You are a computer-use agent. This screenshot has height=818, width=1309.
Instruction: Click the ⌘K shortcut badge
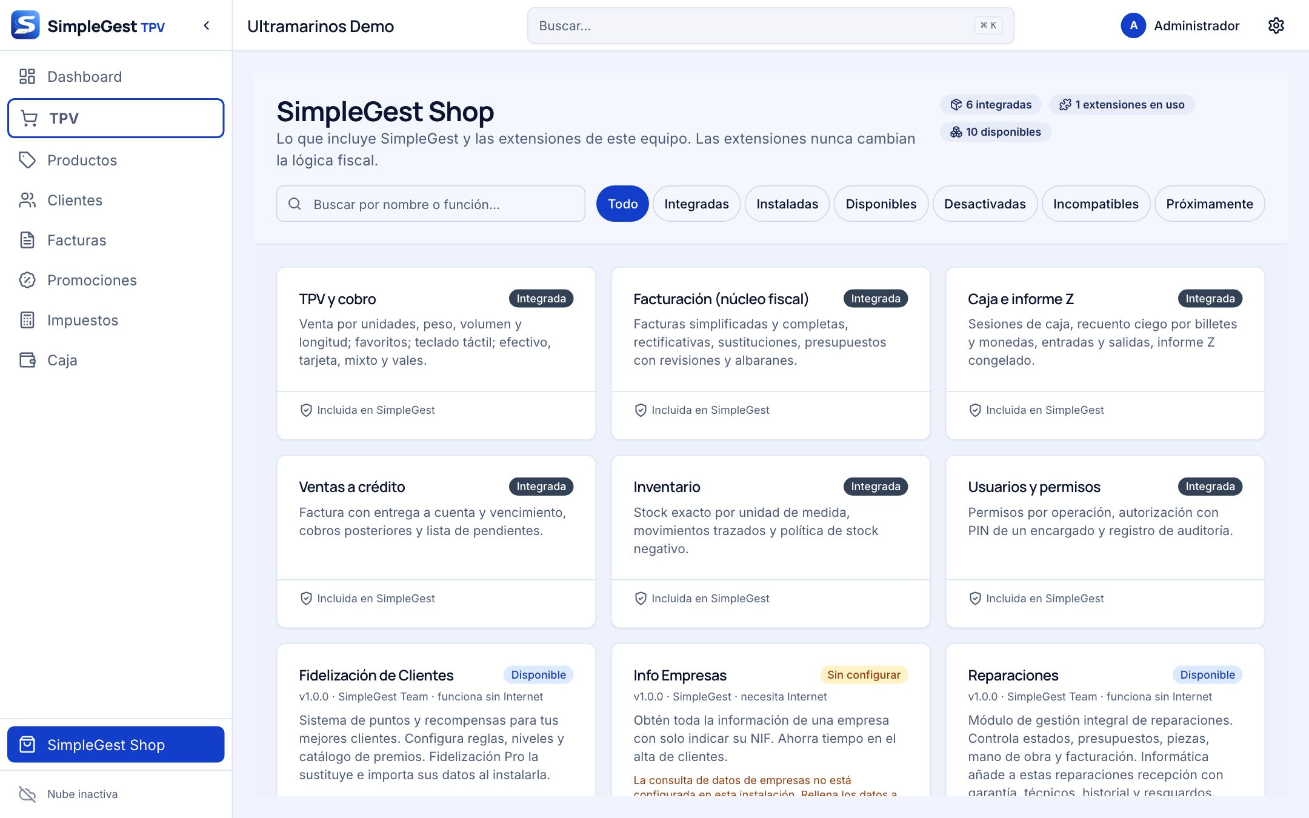pos(988,25)
